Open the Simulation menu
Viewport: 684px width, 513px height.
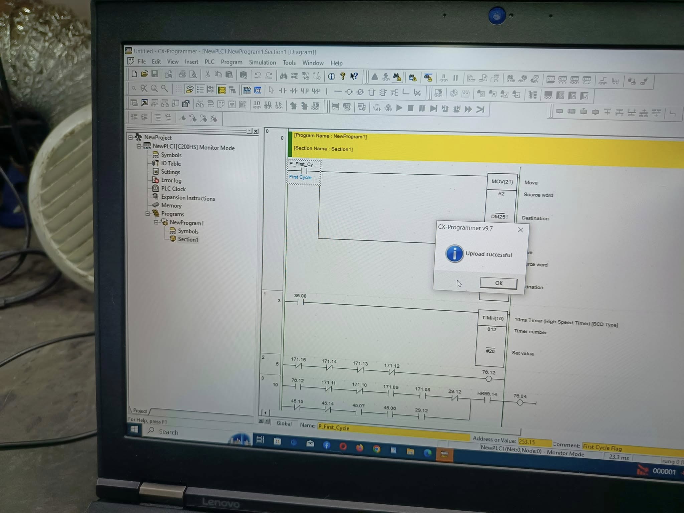pos(262,62)
